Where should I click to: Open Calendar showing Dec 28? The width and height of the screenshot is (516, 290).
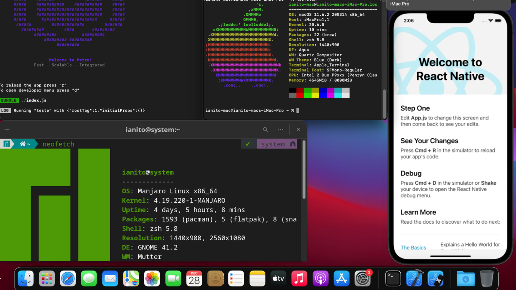194,278
